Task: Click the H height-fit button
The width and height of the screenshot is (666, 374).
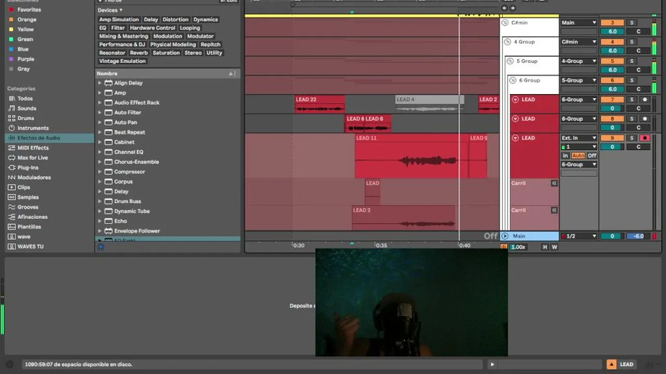Action: tap(545, 247)
